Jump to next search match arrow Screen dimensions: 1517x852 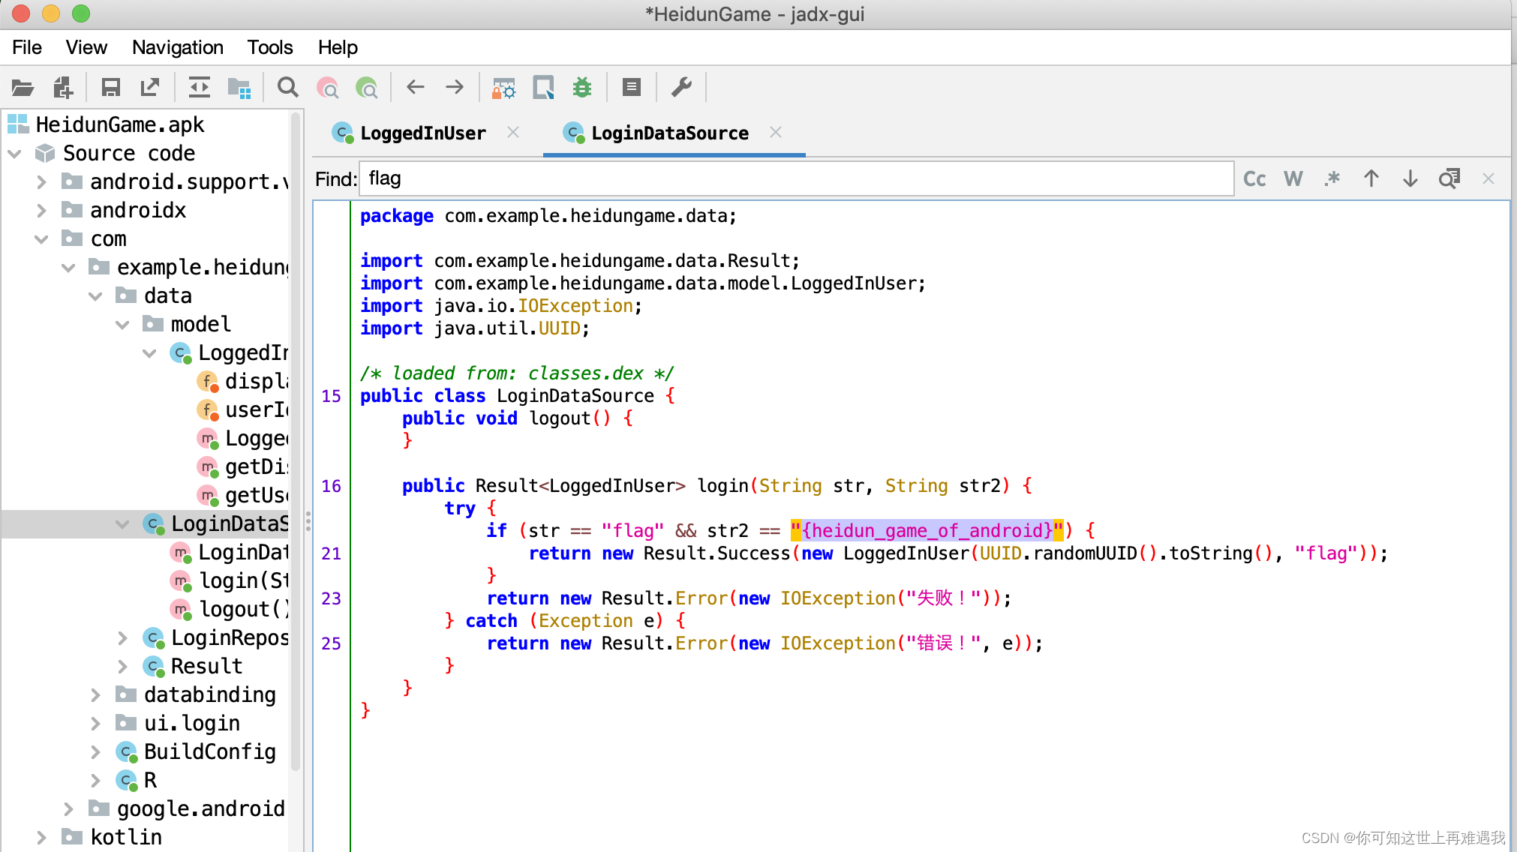coord(1410,178)
